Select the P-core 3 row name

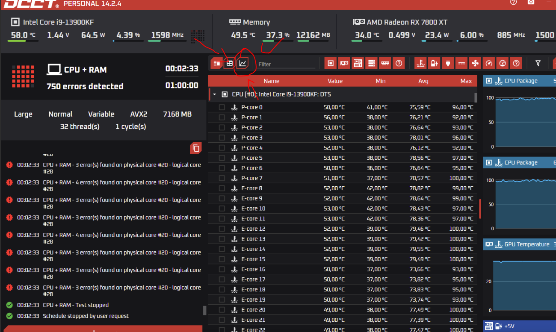pyautogui.click(x=252, y=138)
